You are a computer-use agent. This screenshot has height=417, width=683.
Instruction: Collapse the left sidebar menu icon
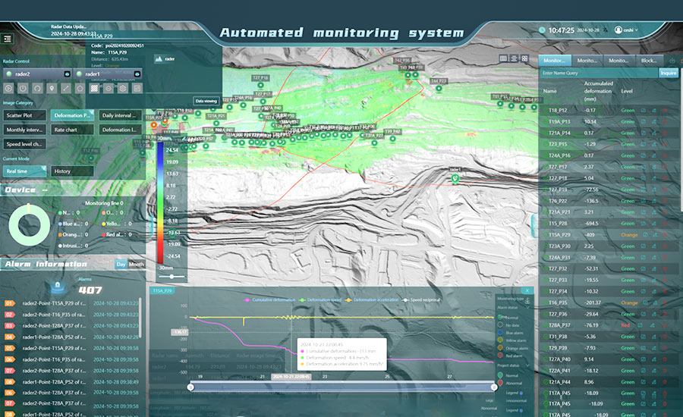(x=8, y=38)
